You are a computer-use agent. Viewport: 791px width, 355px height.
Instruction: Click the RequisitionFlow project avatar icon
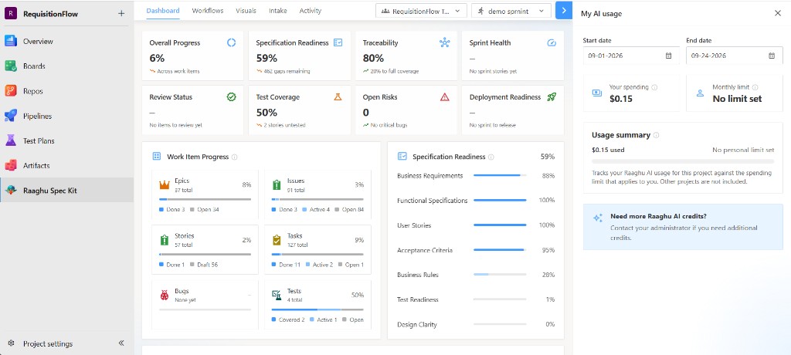point(11,14)
